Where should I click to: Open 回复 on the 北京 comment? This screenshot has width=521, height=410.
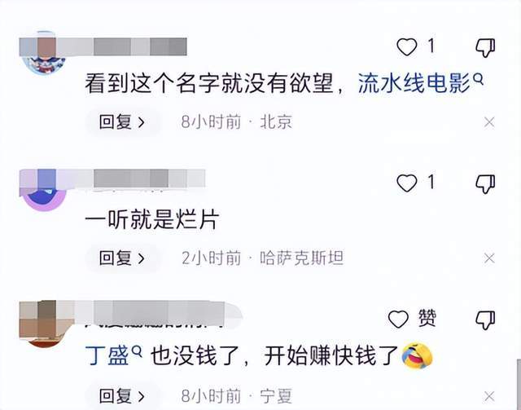(122, 122)
